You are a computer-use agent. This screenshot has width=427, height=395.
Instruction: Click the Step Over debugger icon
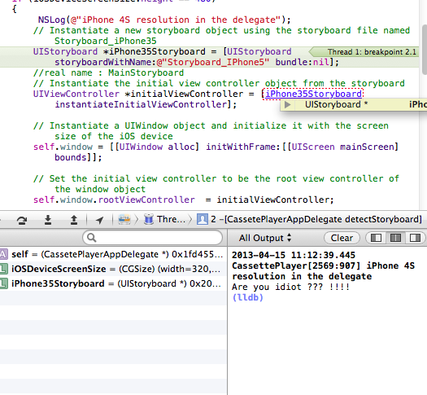(22, 220)
